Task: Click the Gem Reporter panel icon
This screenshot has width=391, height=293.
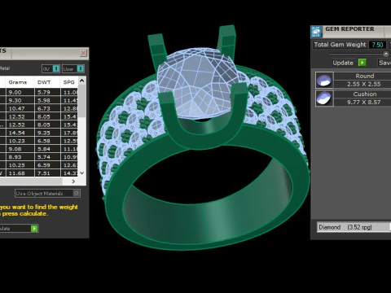Action: (316, 32)
